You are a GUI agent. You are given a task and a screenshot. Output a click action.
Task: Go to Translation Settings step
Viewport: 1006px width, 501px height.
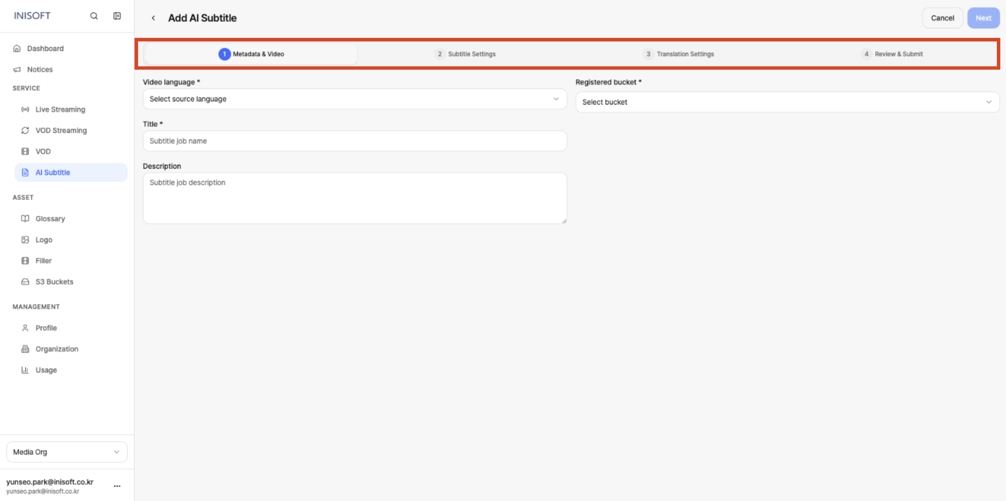click(x=678, y=54)
